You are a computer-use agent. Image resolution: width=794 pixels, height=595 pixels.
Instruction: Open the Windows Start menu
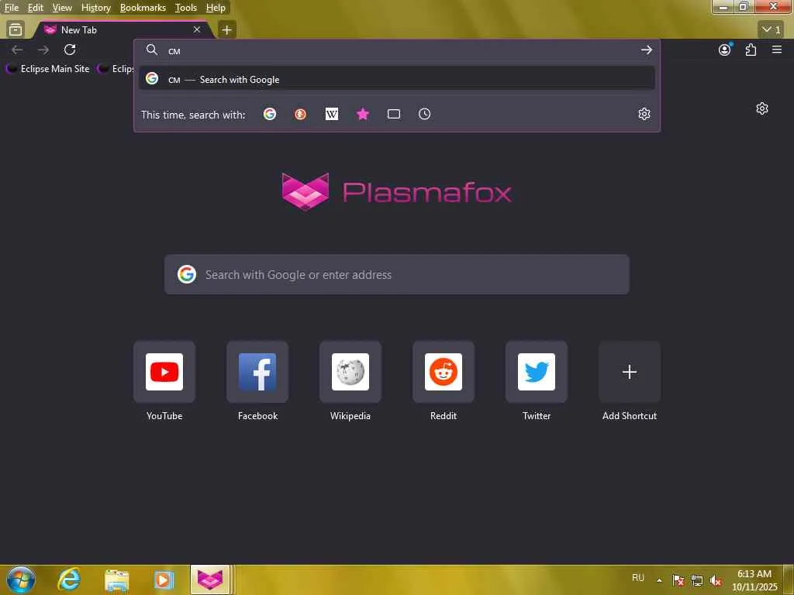coord(21,580)
